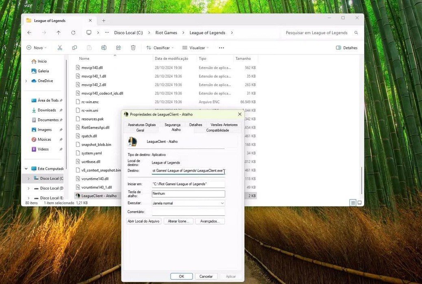
Task: Click the Cancelar button
Action: [206, 276]
